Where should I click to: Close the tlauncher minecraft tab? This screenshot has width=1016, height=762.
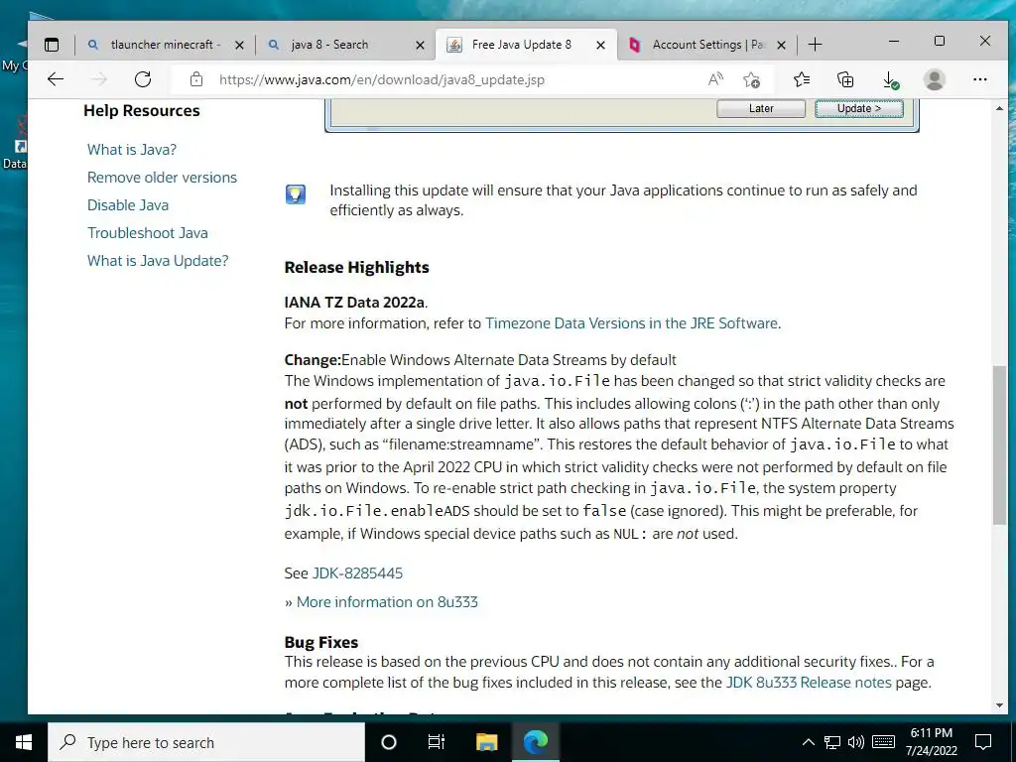(x=239, y=45)
